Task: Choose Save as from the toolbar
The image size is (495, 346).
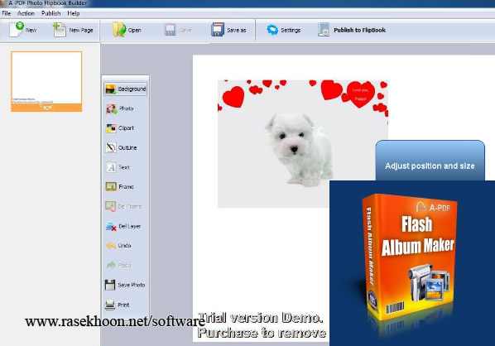Action: pos(228,30)
